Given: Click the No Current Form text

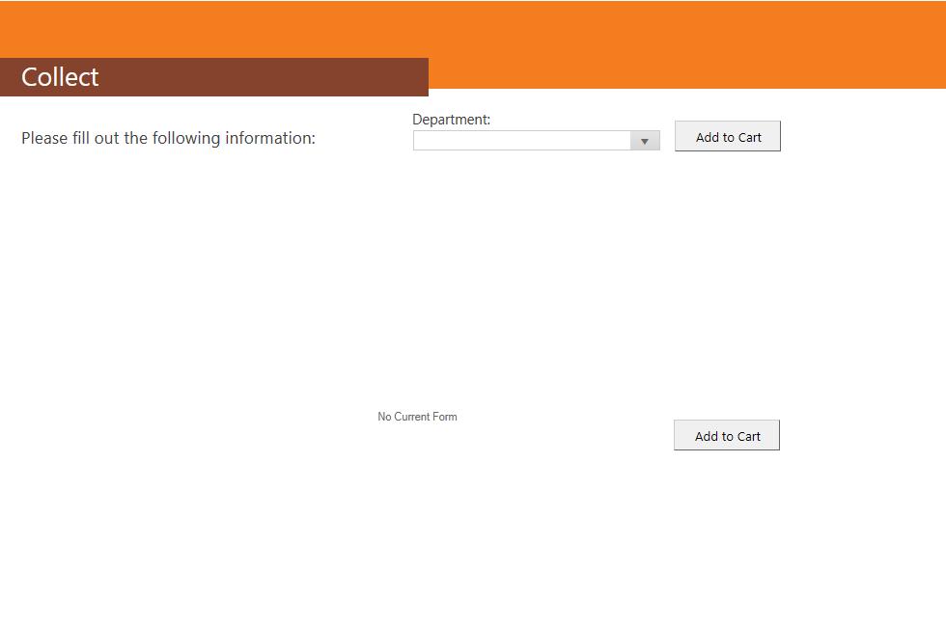Looking at the screenshot, I should (x=417, y=416).
